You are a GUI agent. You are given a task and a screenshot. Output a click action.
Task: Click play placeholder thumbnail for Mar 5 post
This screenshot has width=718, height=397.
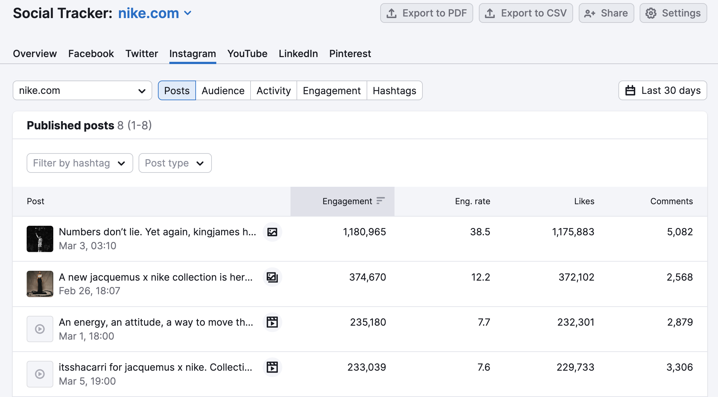(x=40, y=374)
